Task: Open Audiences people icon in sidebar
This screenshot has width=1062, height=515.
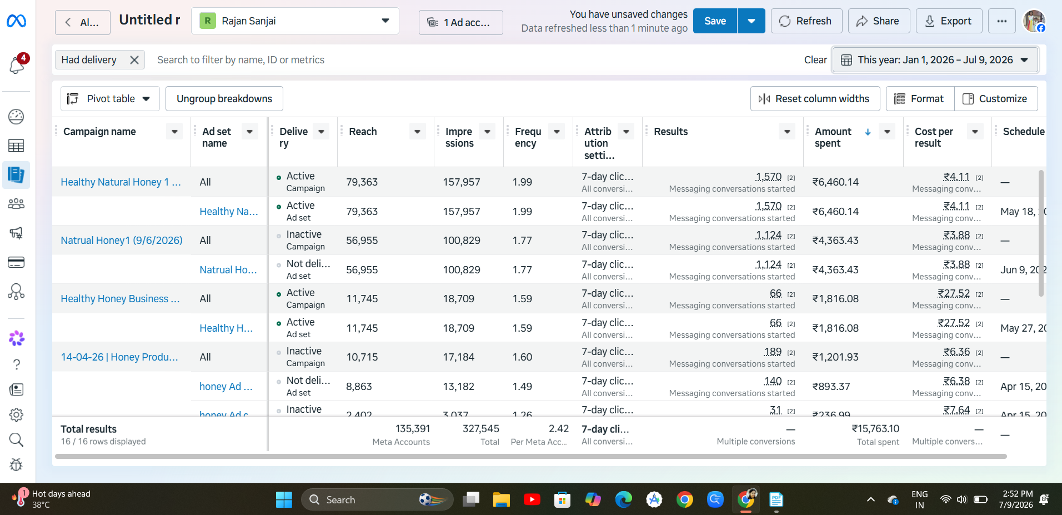Action: (16, 204)
